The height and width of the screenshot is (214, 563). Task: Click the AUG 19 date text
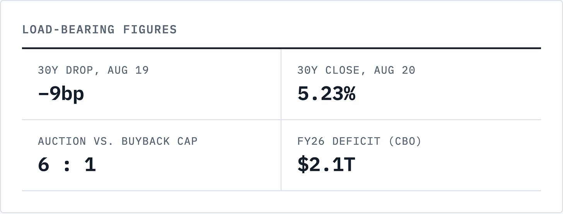128,70
